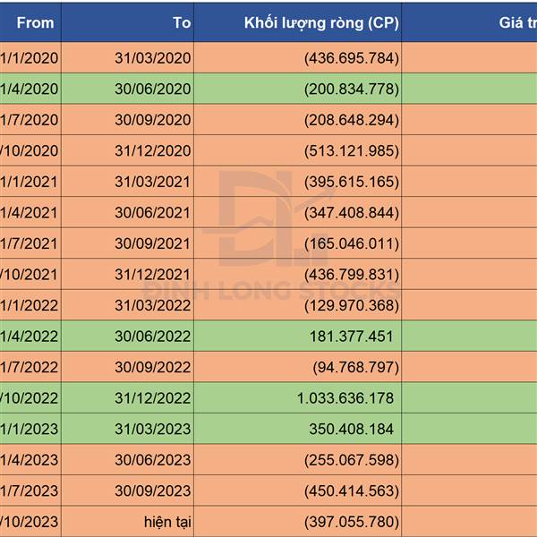The width and height of the screenshot is (537, 537).
Task: Select the cell showing (397.055.780)
Action: [x=298, y=522]
